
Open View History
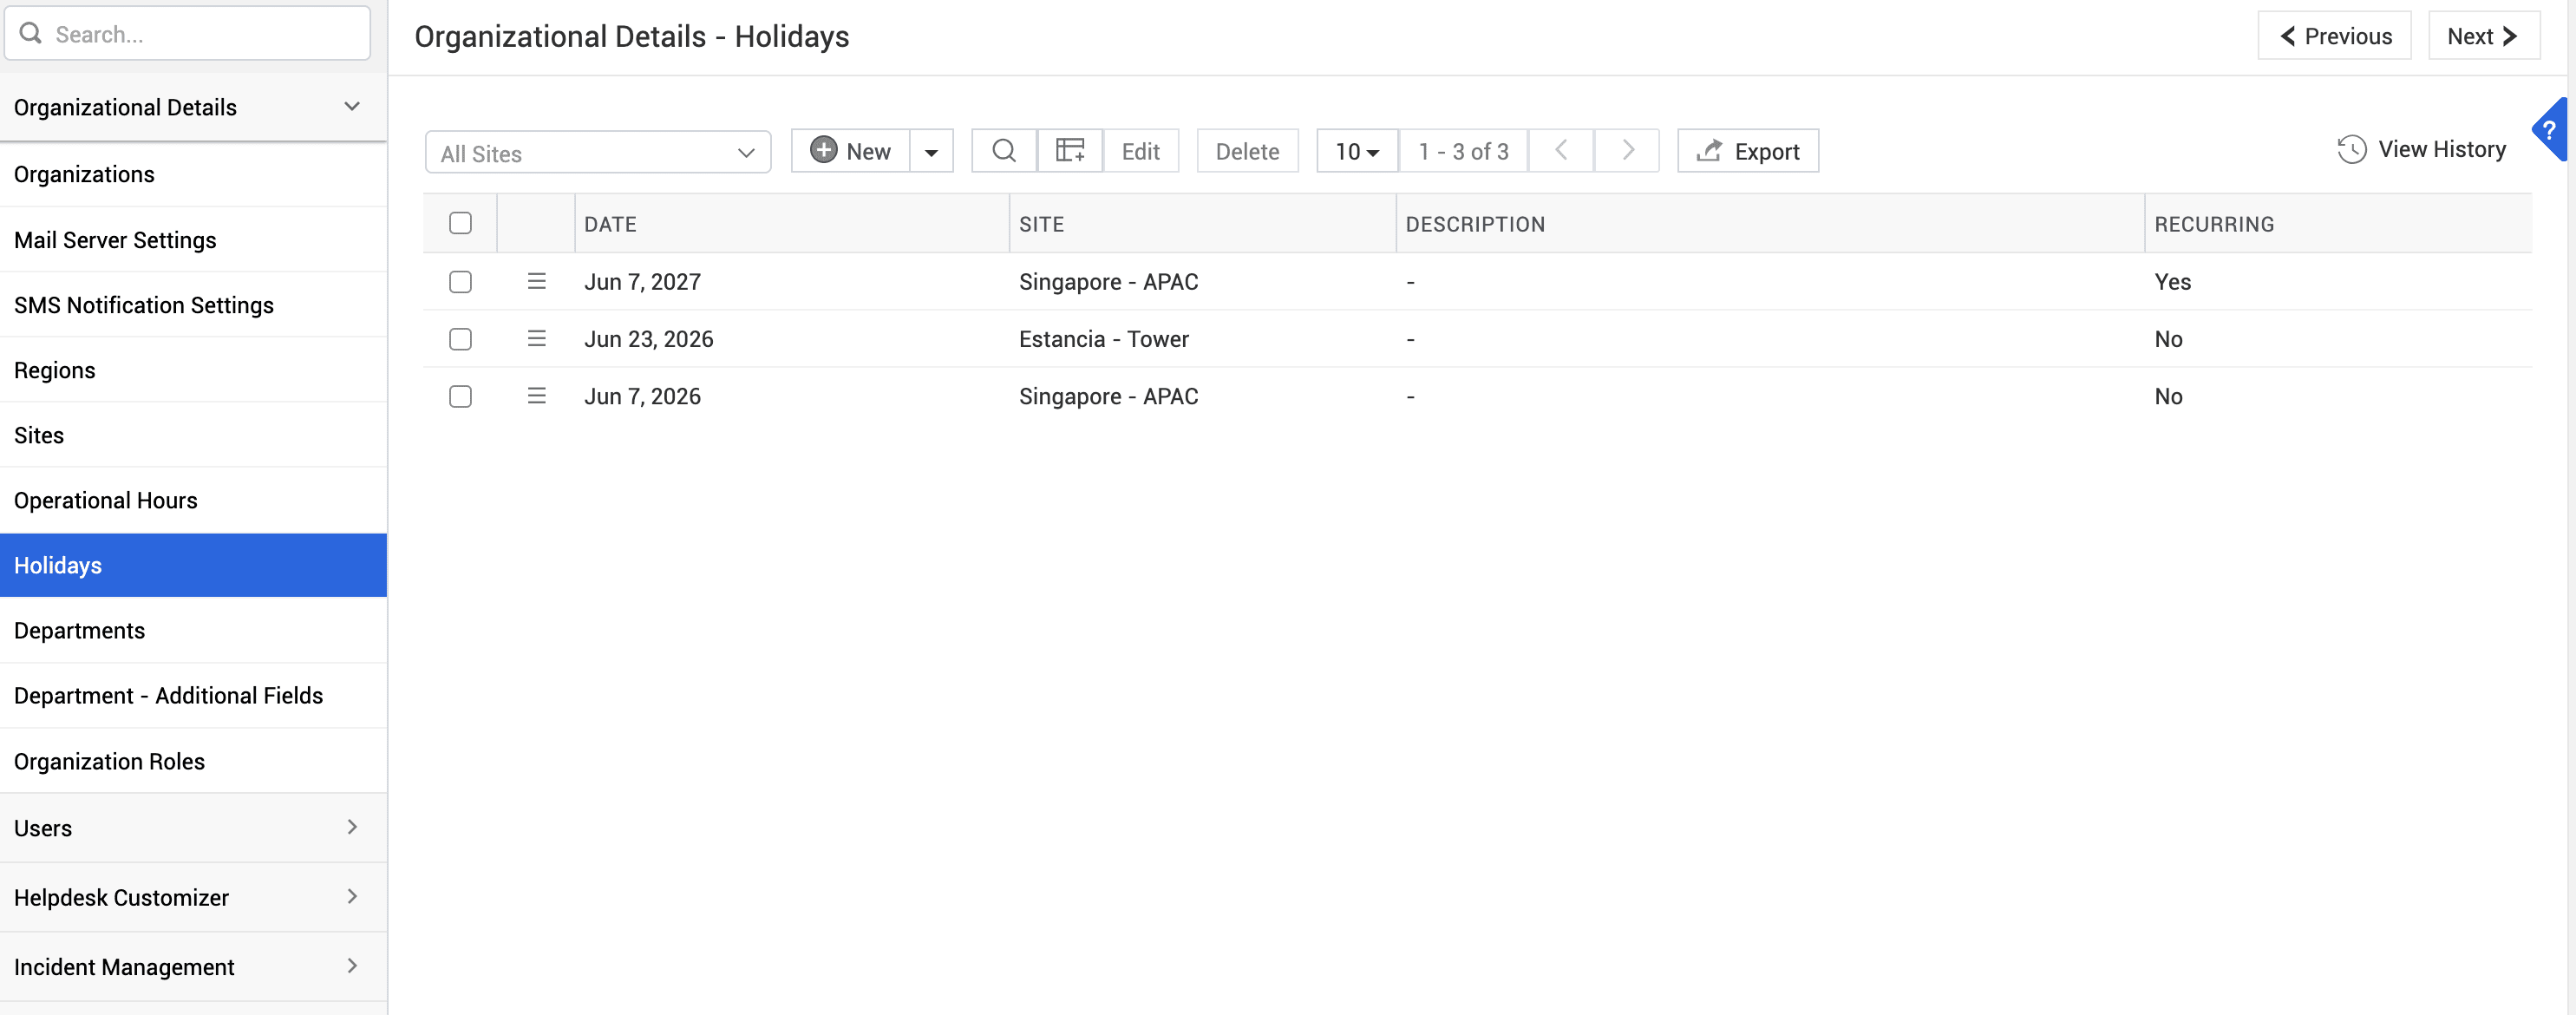point(2421,150)
